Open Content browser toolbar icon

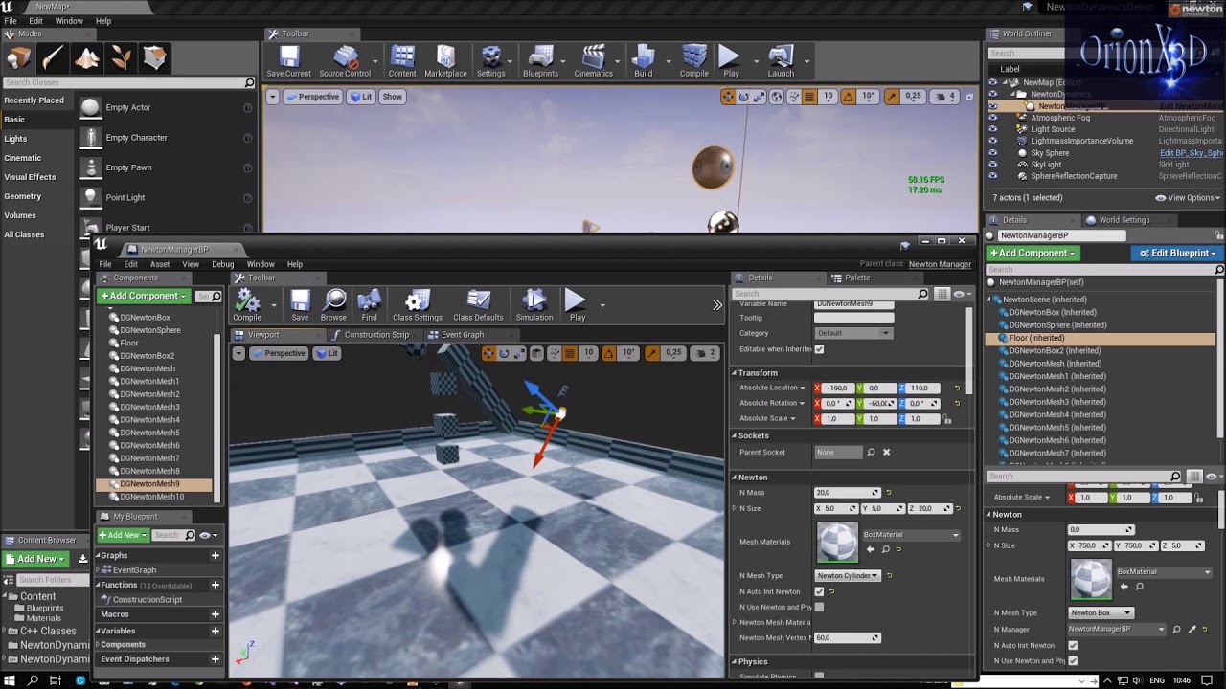[x=402, y=62]
